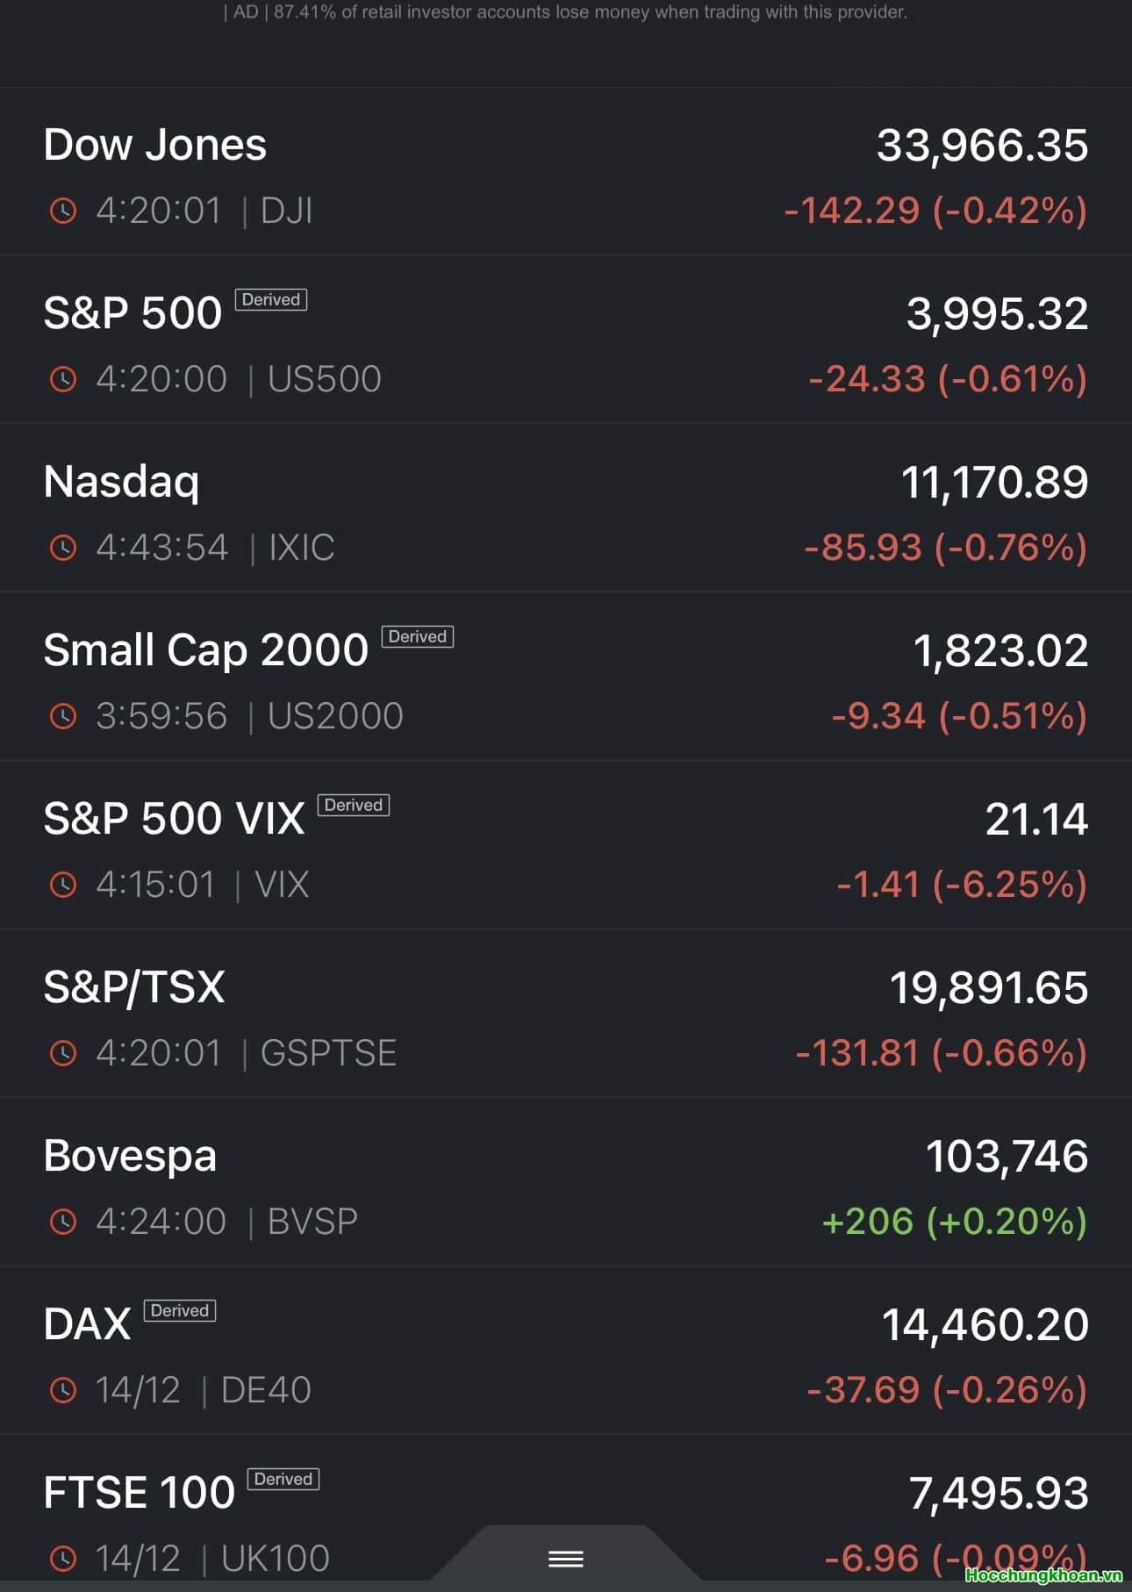The width and height of the screenshot is (1132, 1592).
Task: Click the clock icon under S&P/TSX
Action: (63, 1053)
